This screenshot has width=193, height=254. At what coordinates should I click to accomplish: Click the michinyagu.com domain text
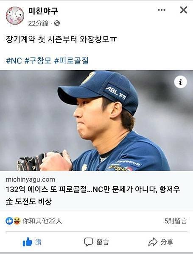pos(31,179)
